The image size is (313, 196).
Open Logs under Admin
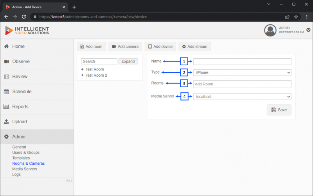[16, 174]
